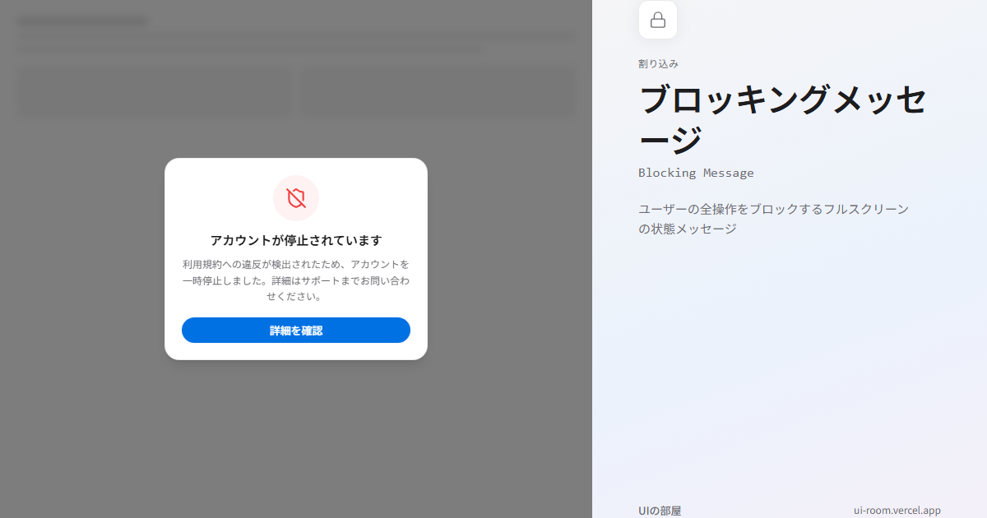Click the 利用規約への違反 description text
Viewport: 987px width, 518px height.
[296, 280]
